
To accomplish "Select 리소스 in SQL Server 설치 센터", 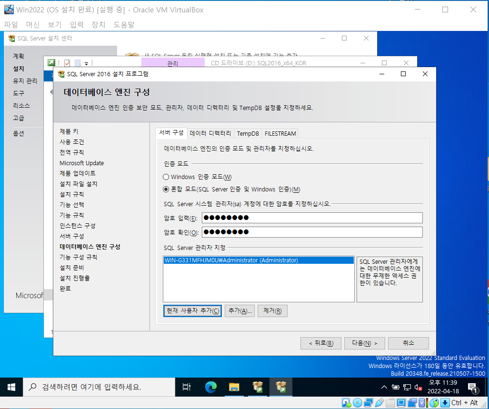I will (x=21, y=106).
